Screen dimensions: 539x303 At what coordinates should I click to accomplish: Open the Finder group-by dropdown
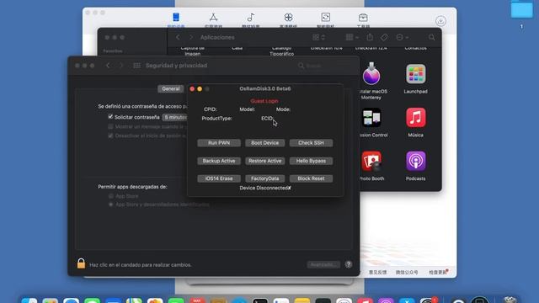tap(352, 37)
